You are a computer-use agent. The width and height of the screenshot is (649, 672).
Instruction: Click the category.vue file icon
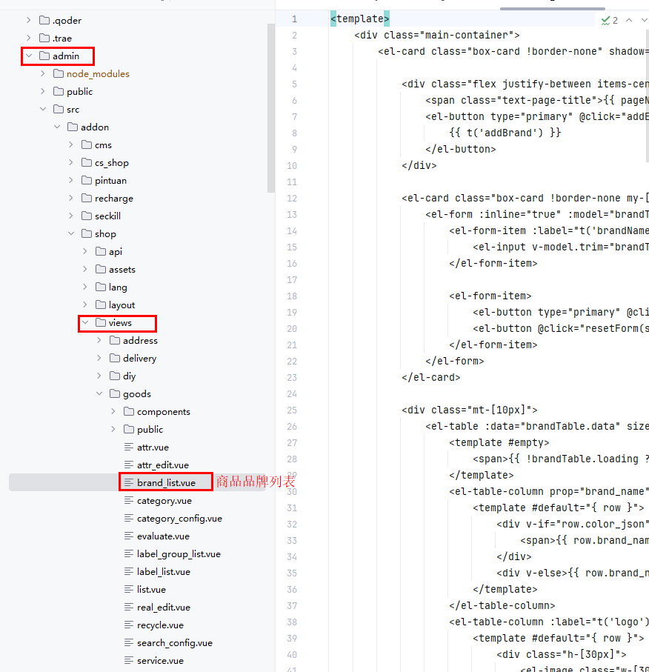coord(129,501)
